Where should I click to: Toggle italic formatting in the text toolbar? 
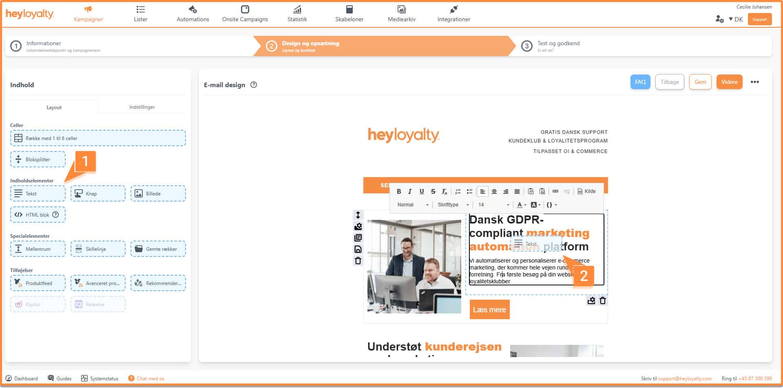point(410,191)
